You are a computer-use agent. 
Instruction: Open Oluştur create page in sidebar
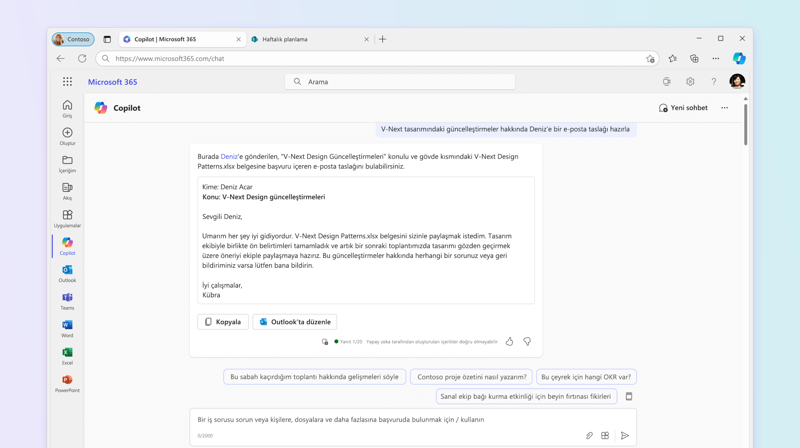[67, 137]
